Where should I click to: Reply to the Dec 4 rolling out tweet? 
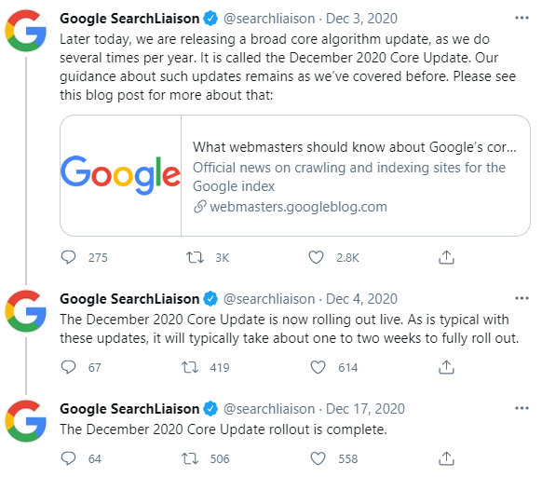coord(68,367)
